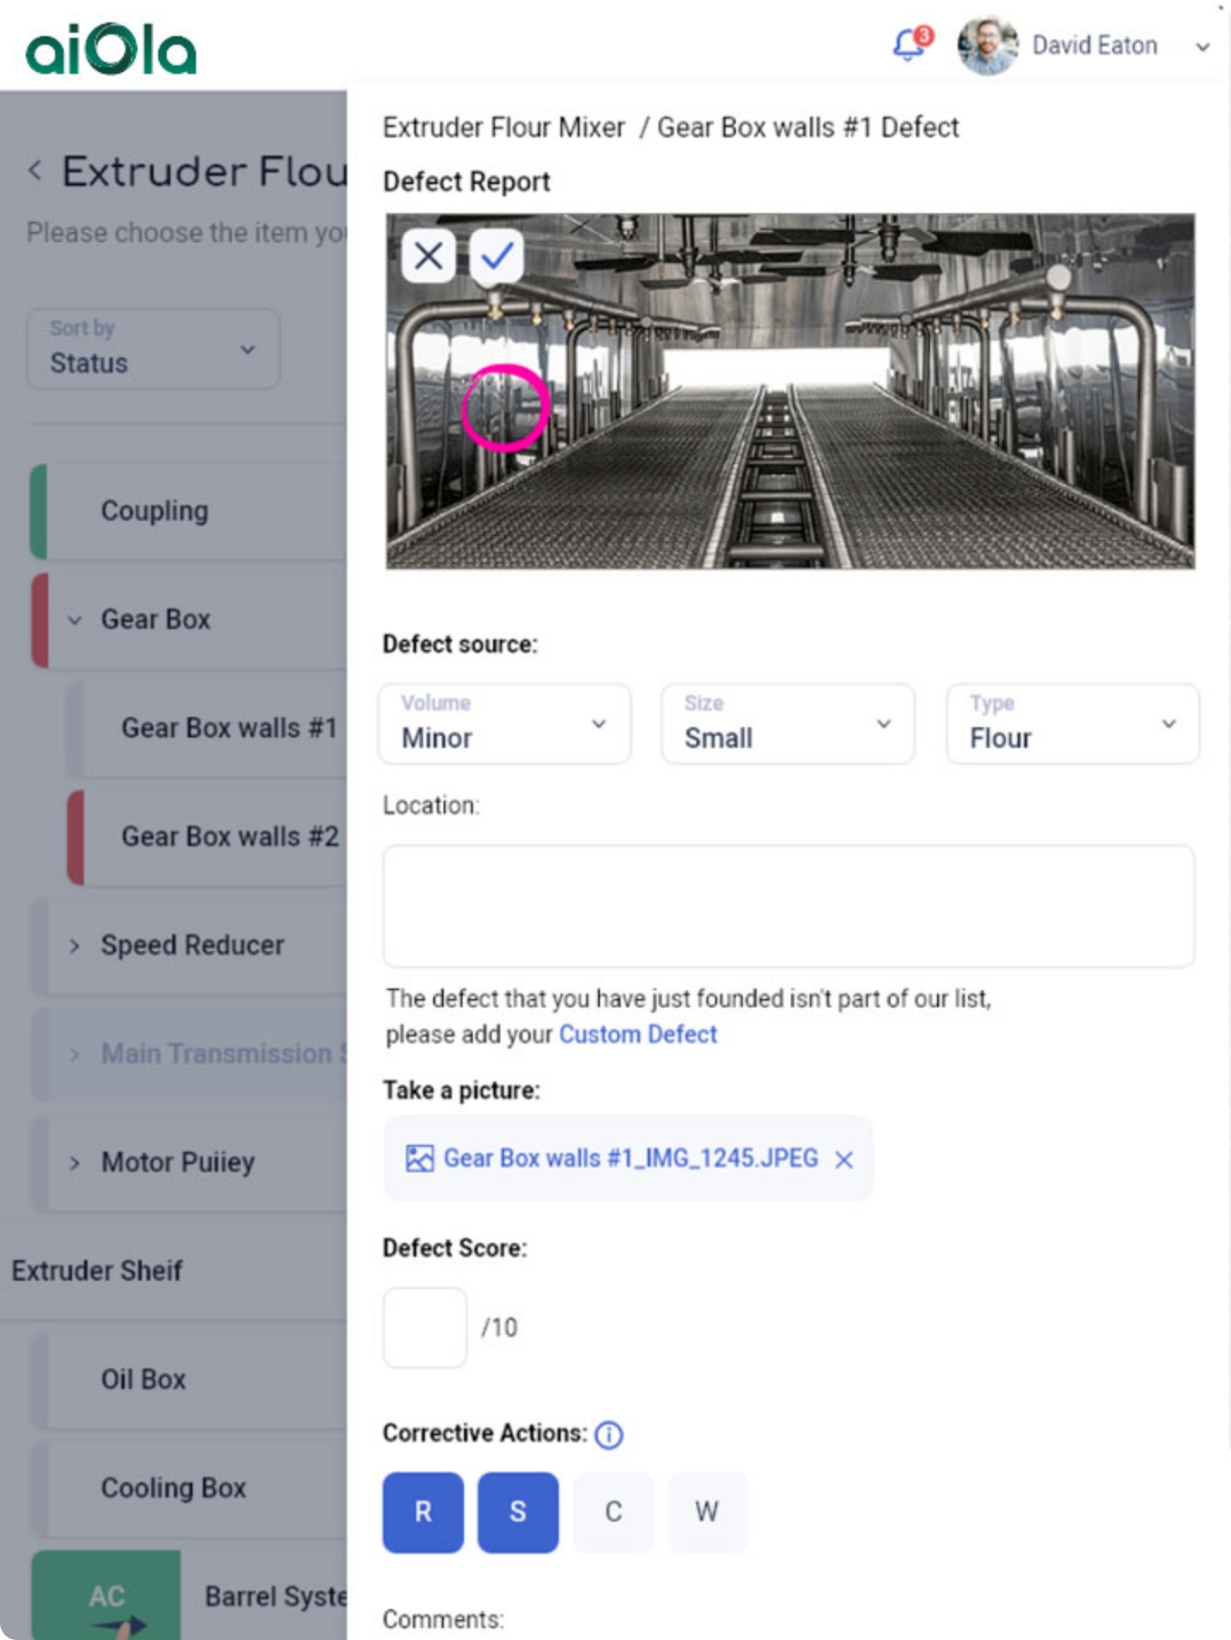Toggle corrective action S
The height and width of the screenshot is (1640, 1231).
(x=518, y=1512)
